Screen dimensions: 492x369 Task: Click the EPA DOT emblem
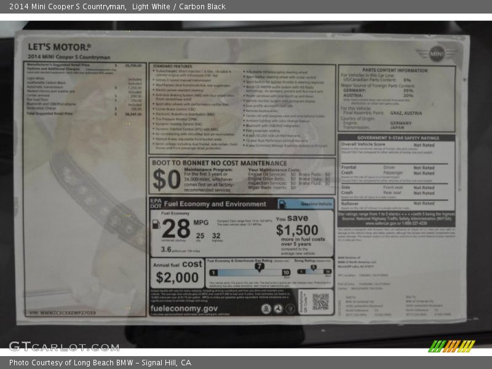coord(156,204)
